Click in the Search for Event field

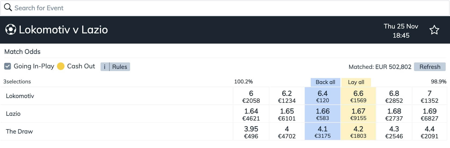coord(225,8)
